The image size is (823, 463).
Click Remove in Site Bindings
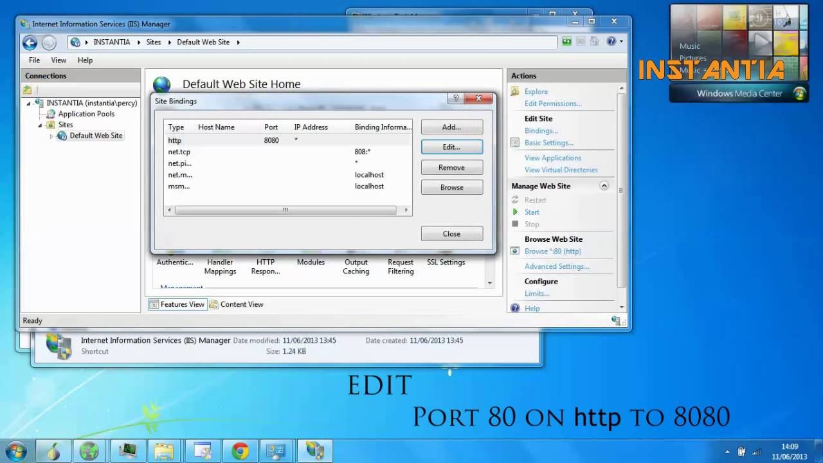(451, 168)
